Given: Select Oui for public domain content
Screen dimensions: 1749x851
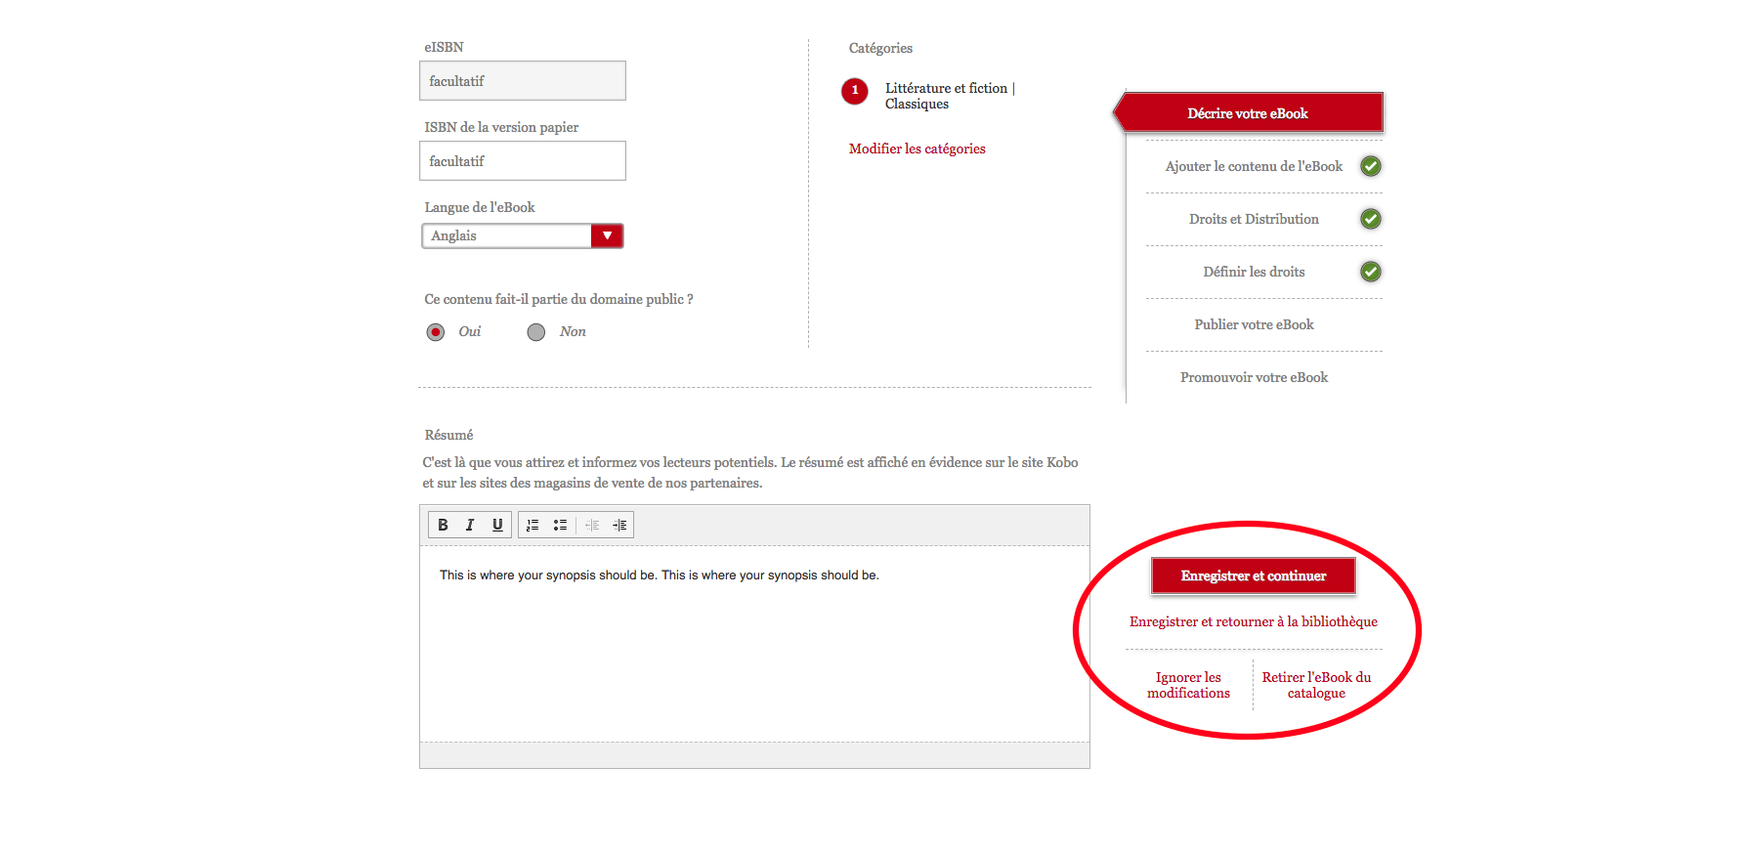Looking at the screenshot, I should [x=436, y=332].
